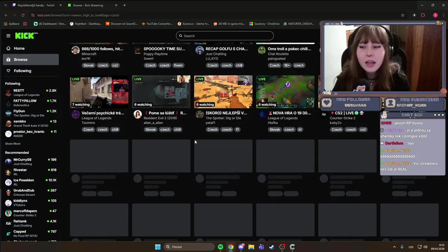Screen dimensions: 448x252
Task: Select f1 tag on pataf1 stream
Action: point(237,129)
